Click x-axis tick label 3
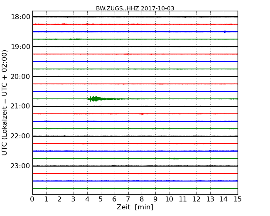The image size is (270, 216). pyautogui.click(x=74, y=199)
